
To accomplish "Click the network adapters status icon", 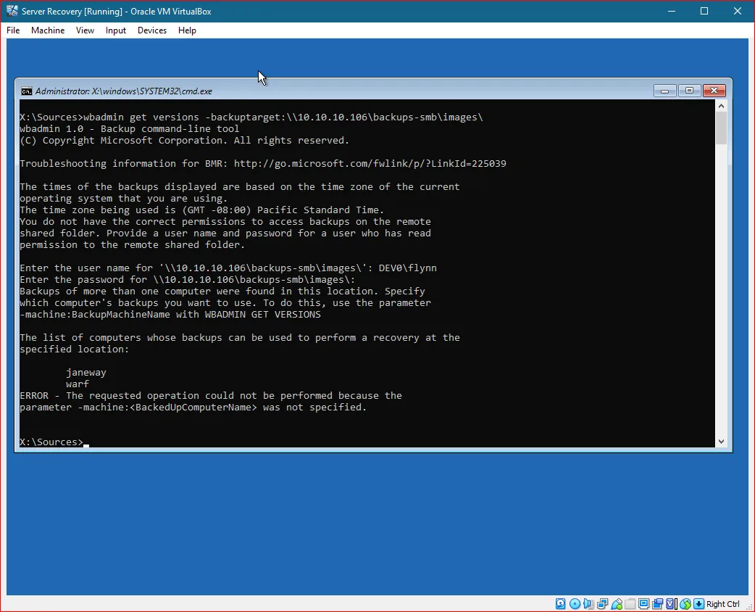I will (601, 603).
